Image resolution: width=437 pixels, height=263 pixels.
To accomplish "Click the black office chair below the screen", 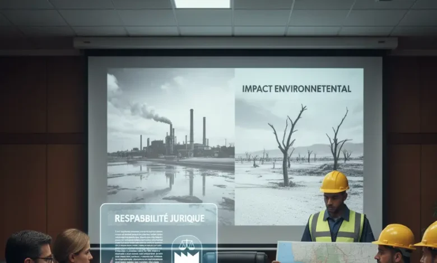I will coord(235,257).
